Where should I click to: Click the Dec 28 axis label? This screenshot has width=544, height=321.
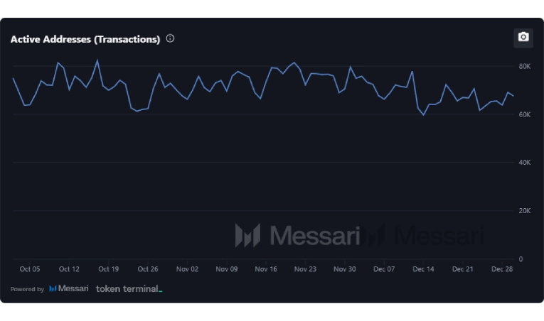[x=502, y=269]
